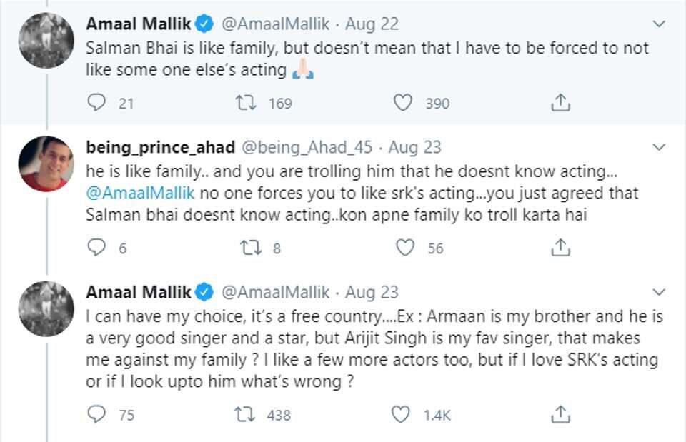Expand the menu arrow on being_prince_ahad's reply
686x442 pixels.
point(658,146)
